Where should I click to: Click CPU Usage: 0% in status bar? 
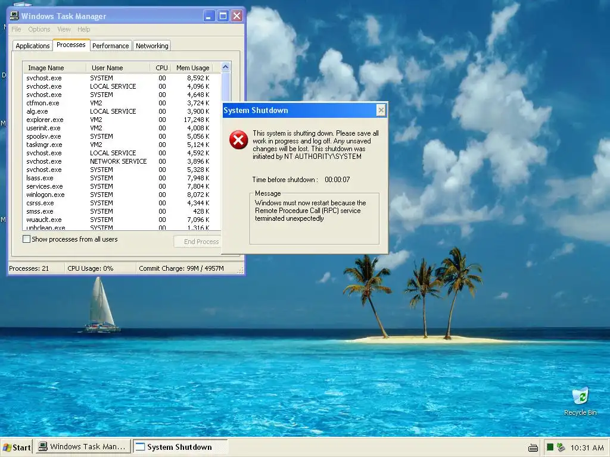pyautogui.click(x=91, y=268)
